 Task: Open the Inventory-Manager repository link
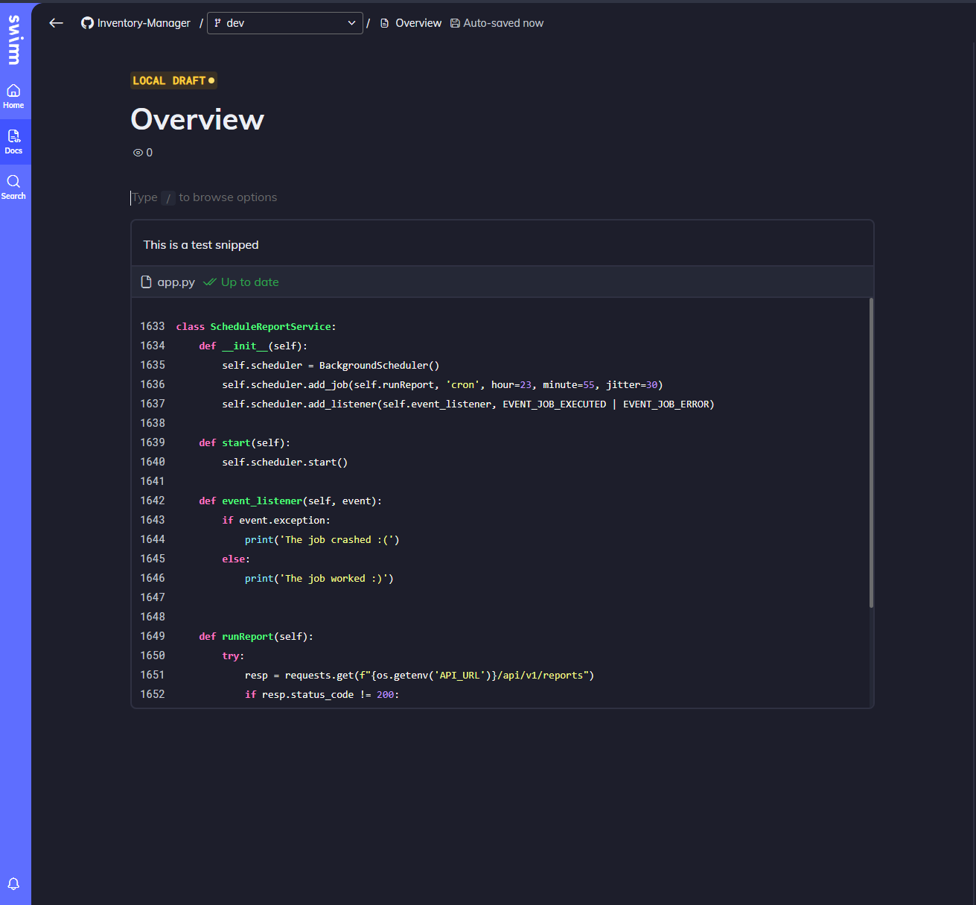[x=144, y=23]
